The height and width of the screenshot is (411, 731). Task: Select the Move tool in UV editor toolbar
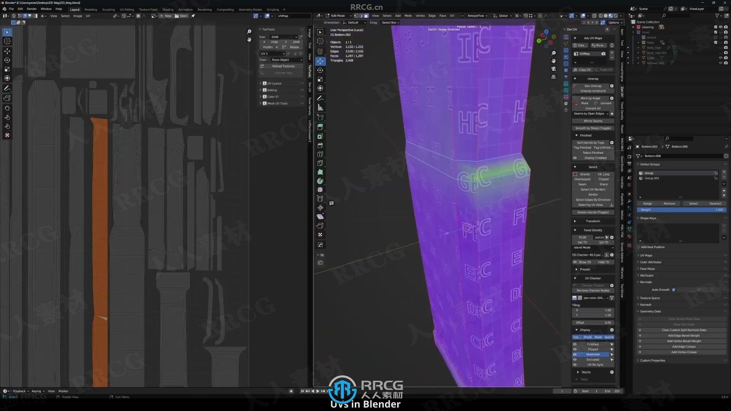(7, 51)
